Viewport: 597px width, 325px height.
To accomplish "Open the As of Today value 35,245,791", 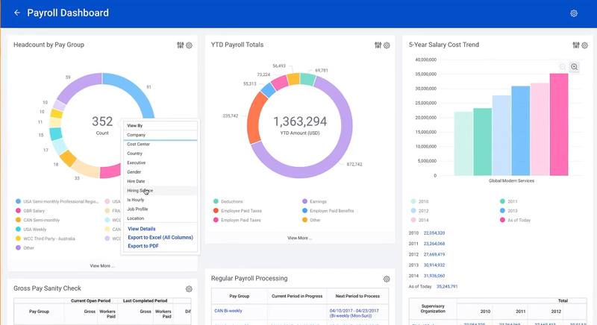I will [x=447, y=286].
